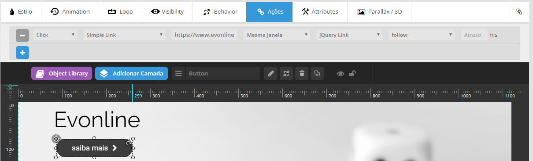
Task: Switch to the Animation tab
Action: pos(70,11)
